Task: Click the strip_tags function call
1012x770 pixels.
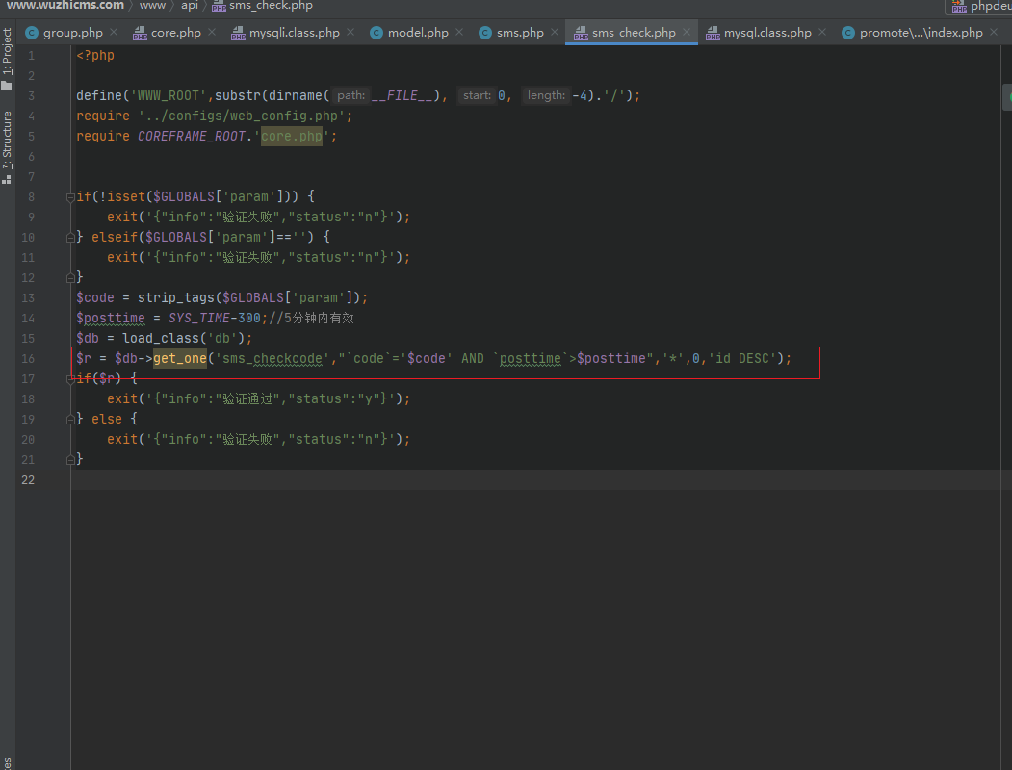Action: pyautogui.click(x=175, y=298)
